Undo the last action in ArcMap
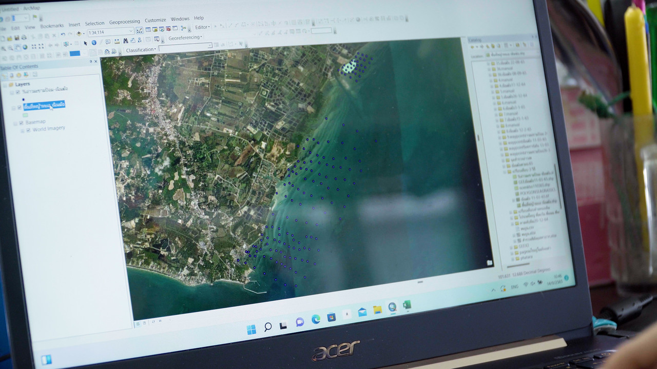Screen dimensions: 657x369 63,34
